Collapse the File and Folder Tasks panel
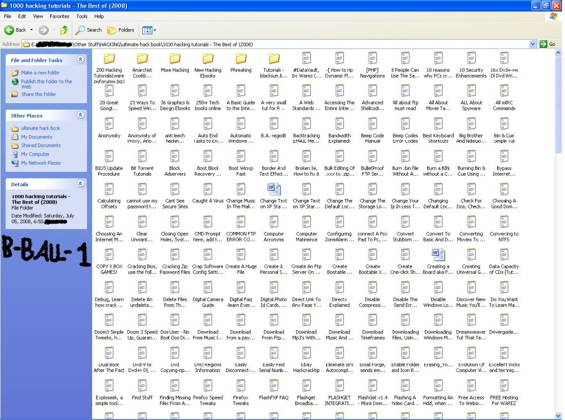Viewport: 565px width, 420px height. tap(81, 60)
